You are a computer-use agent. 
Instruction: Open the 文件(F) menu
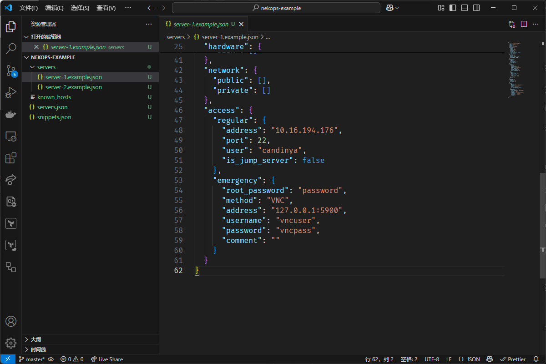click(29, 8)
